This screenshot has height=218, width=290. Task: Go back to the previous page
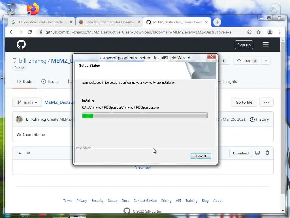click(12, 32)
